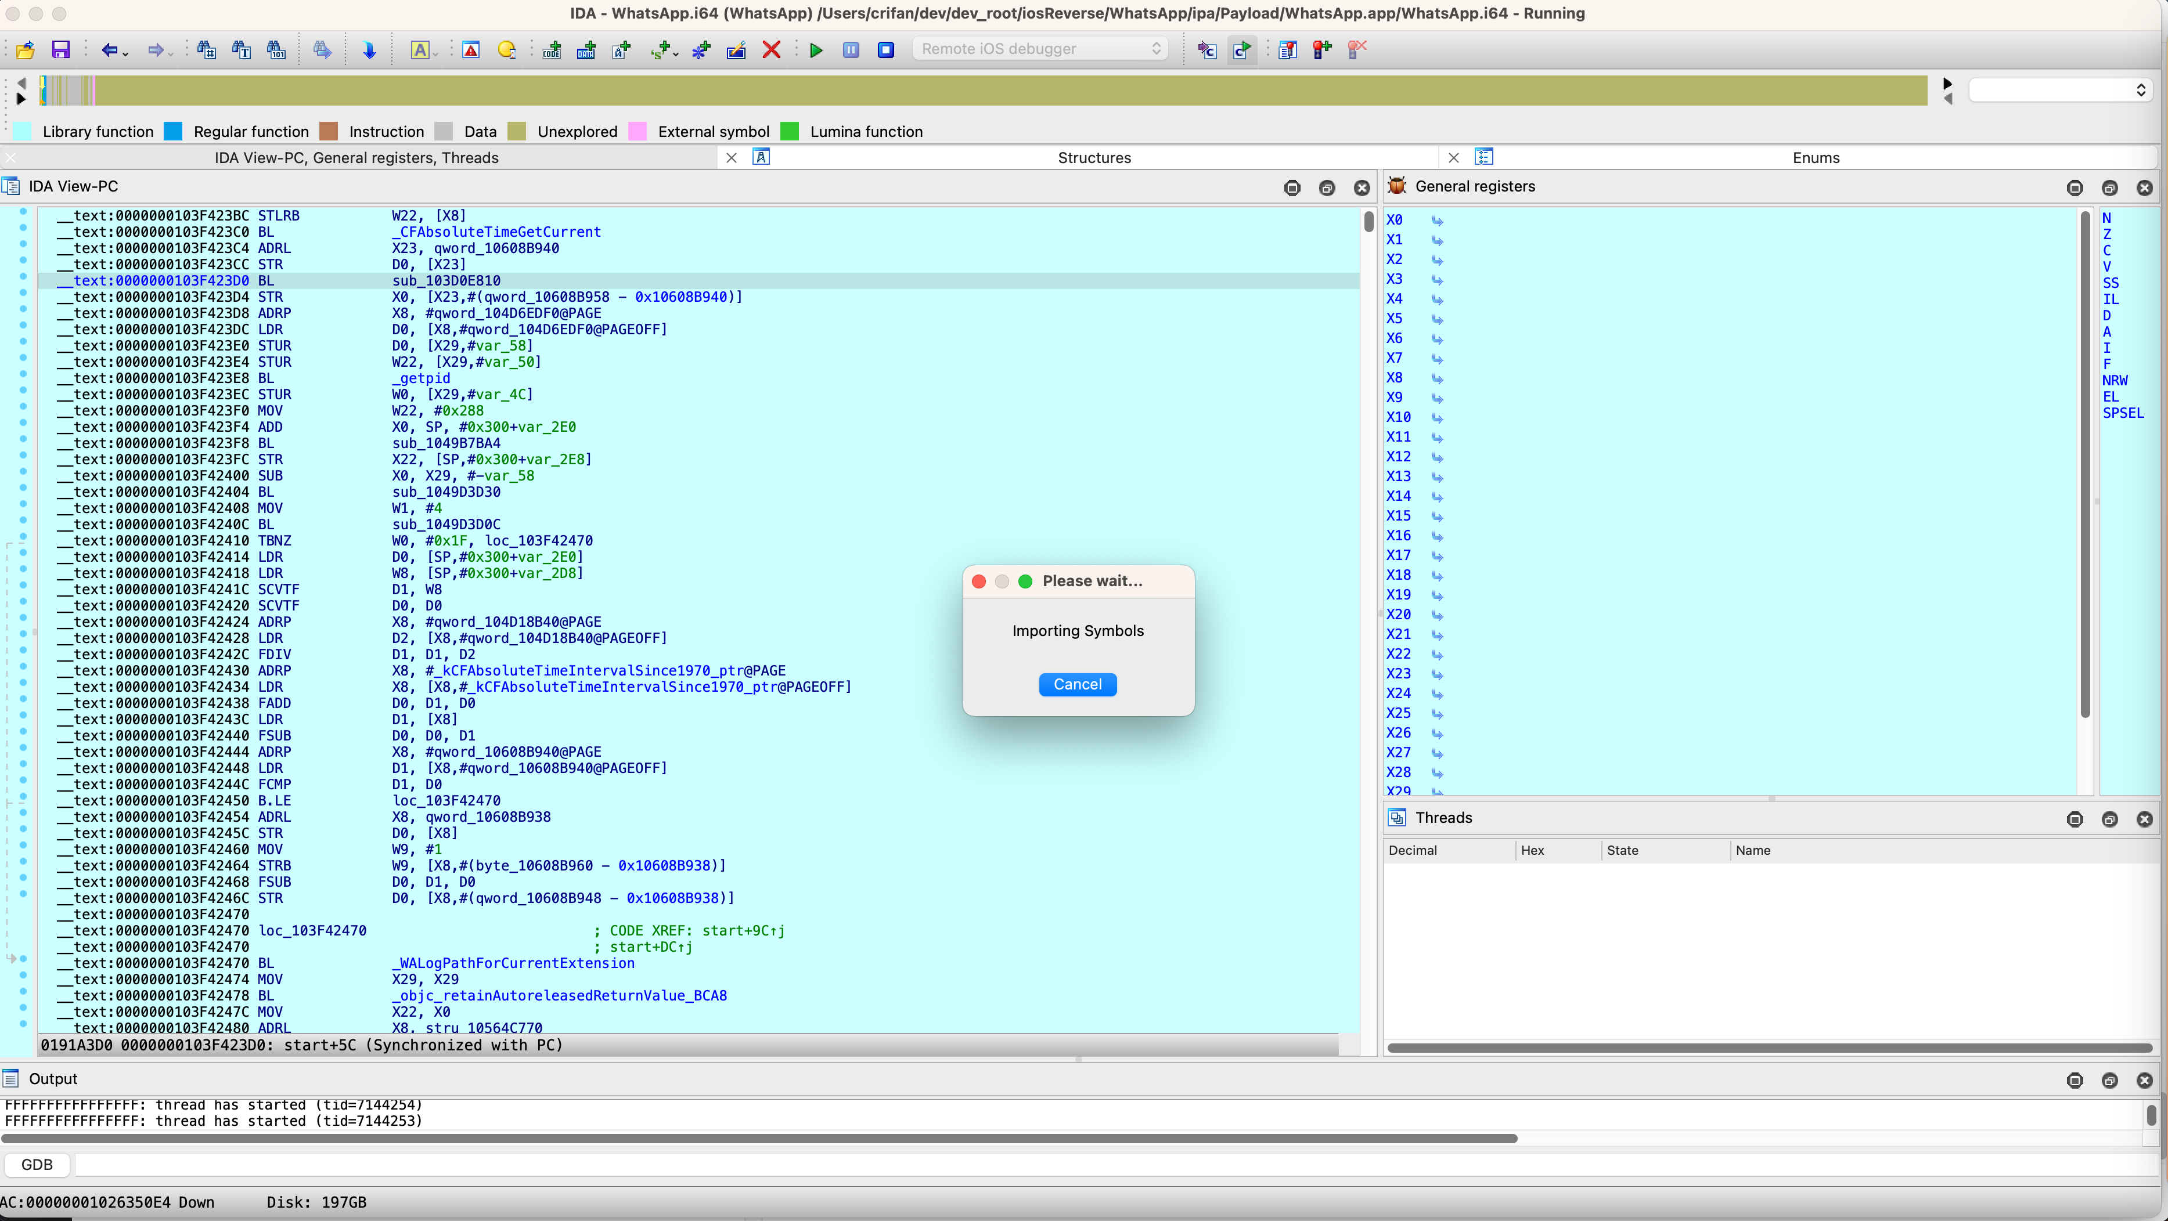Click the breakpoint list toolbar icon
Image resolution: width=2168 pixels, height=1221 pixels.
click(x=1287, y=49)
